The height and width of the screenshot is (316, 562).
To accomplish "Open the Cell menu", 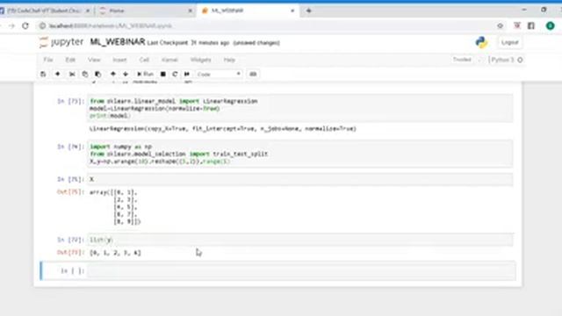I will [144, 60].
